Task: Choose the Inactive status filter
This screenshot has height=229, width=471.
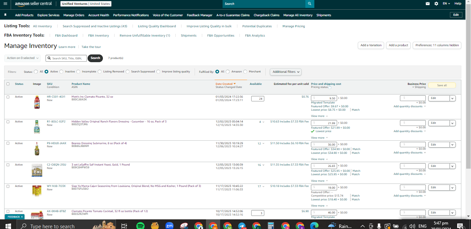Action: [61, 72]
